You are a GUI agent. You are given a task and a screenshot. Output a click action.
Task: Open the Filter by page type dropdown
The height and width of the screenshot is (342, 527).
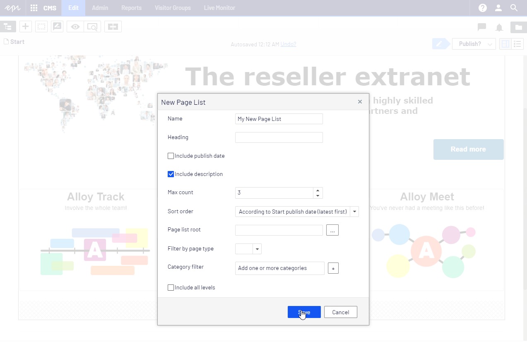click(257, 249)
